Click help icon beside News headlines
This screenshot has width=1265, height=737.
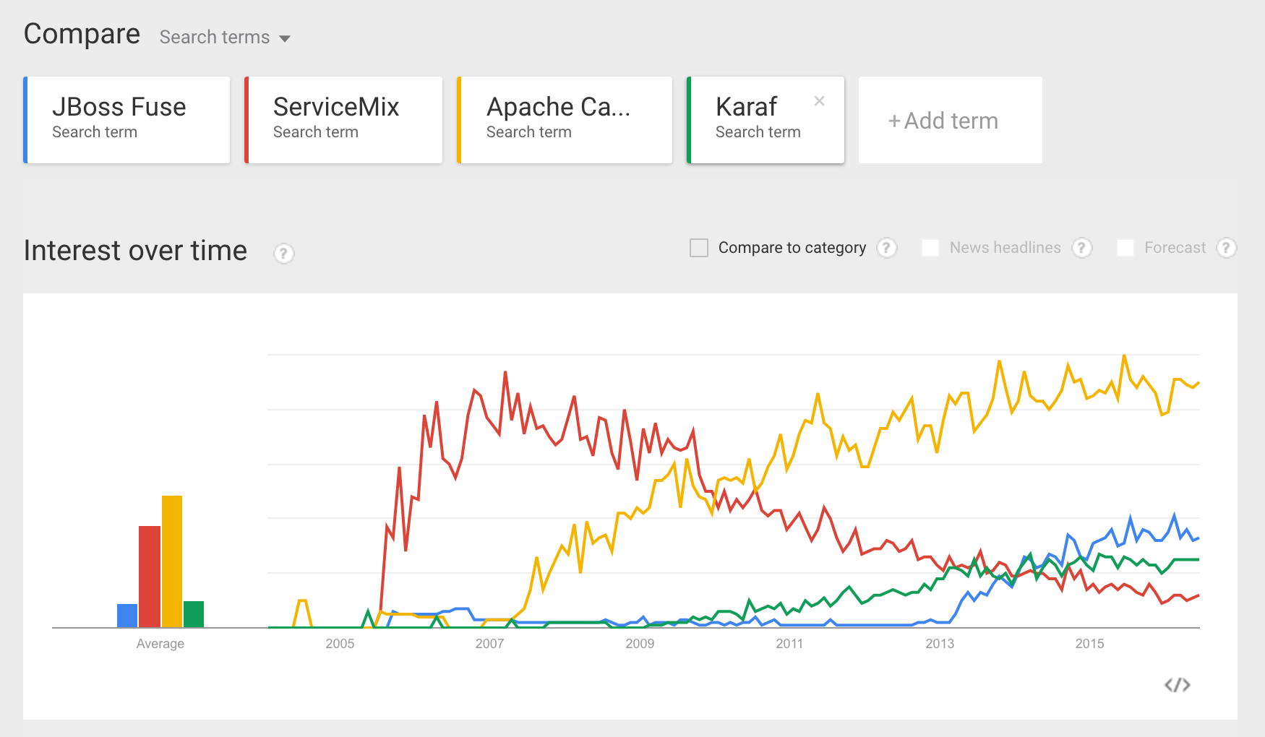1081,248
